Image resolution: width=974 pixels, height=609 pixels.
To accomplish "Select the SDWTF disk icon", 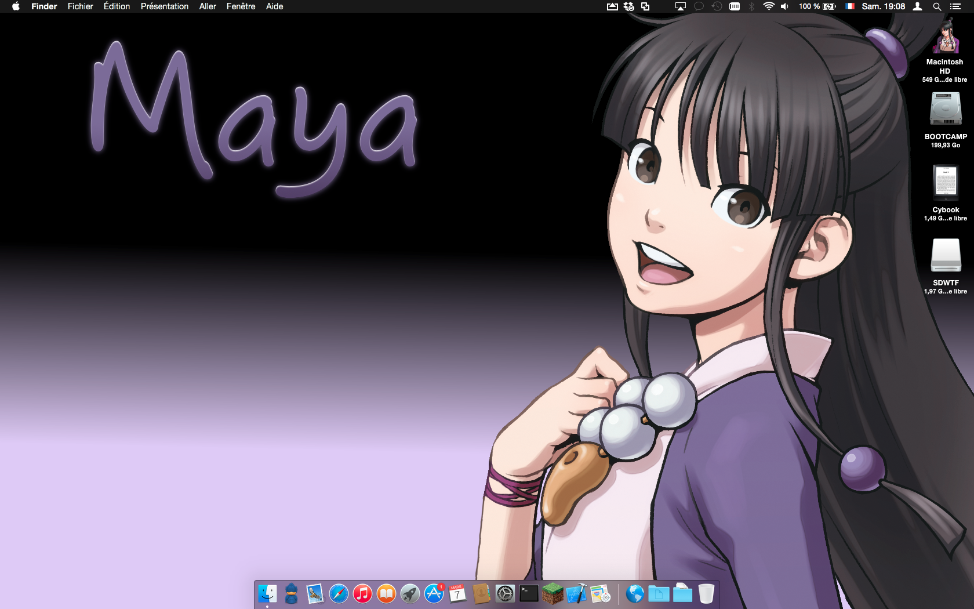I will click(x=946, y=255).
